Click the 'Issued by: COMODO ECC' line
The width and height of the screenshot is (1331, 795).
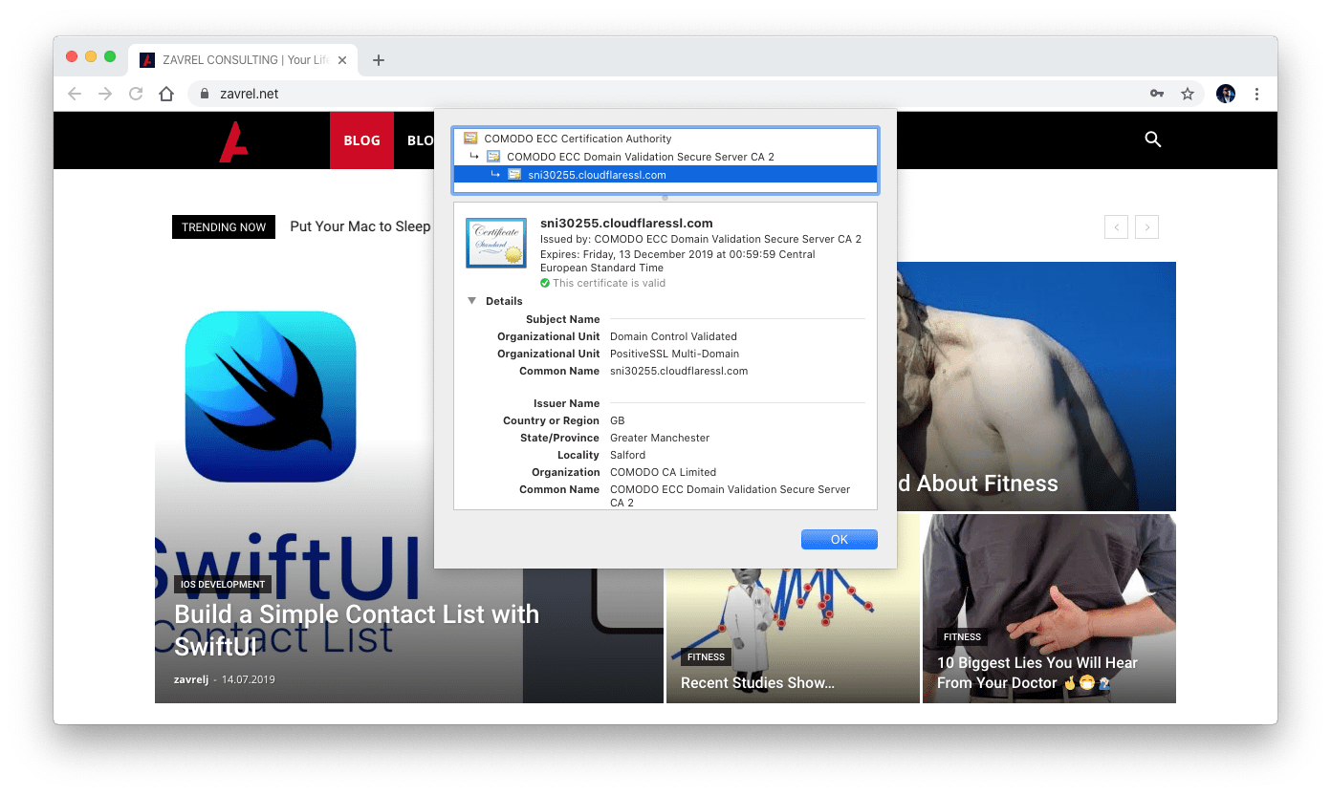pos(701,239)
